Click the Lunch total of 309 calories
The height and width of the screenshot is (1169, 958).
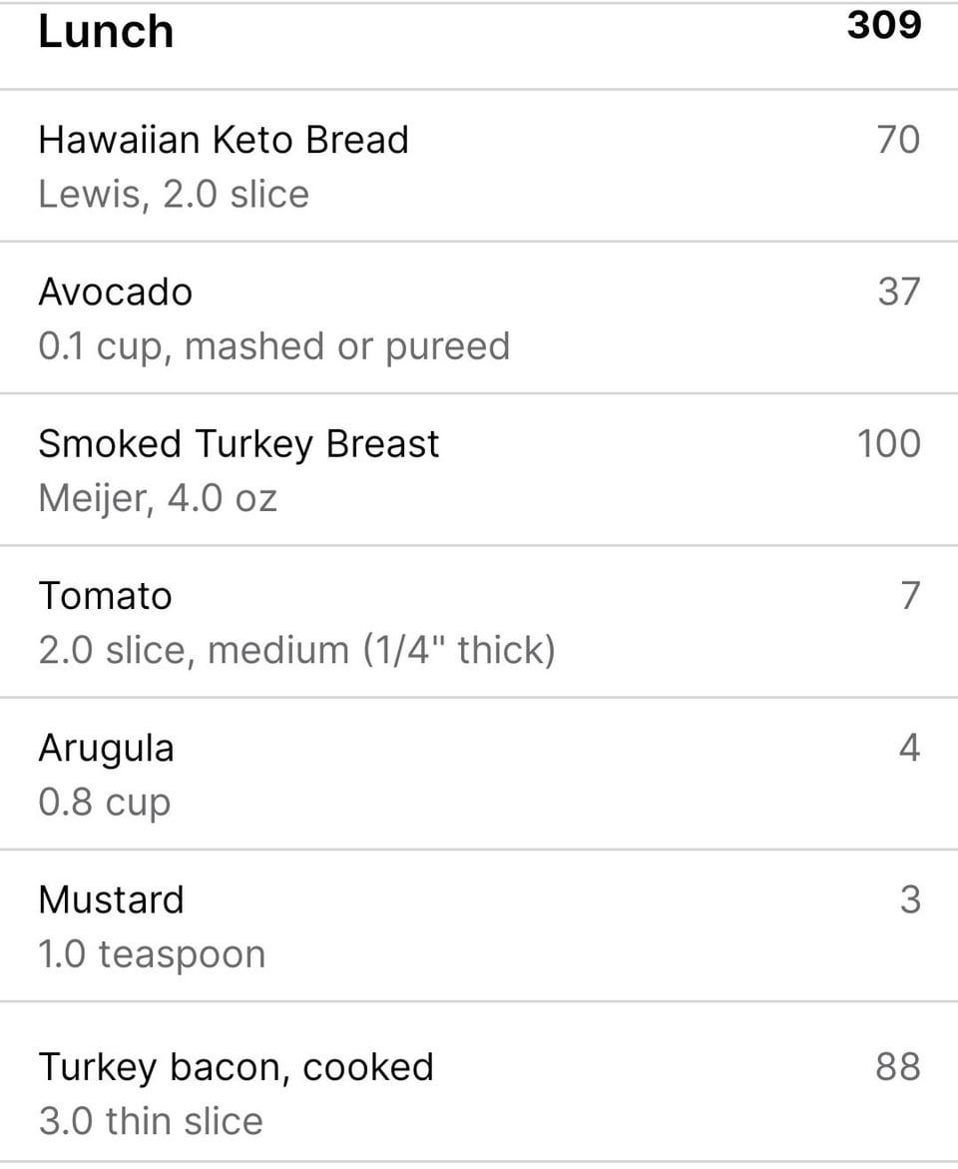tap(884, 25)
